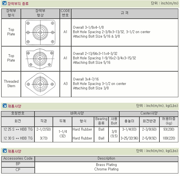
Task: Select the 바퀴사양 header cell
Action: 77,114
